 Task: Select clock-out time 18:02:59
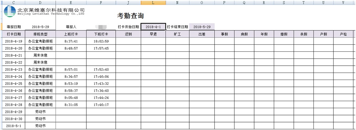(101, 41)
